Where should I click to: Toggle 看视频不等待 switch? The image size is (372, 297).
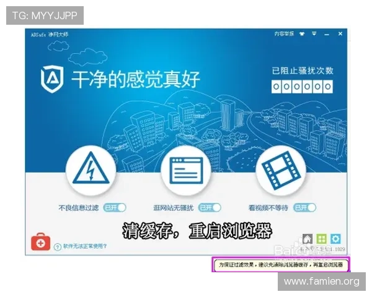point(304,208)
